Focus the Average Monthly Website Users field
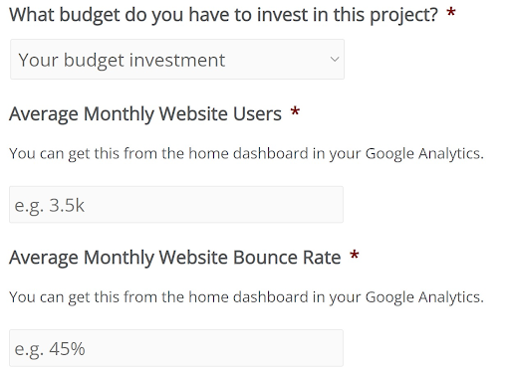Screen dimensions: 510x372 (x=176, y=204)
